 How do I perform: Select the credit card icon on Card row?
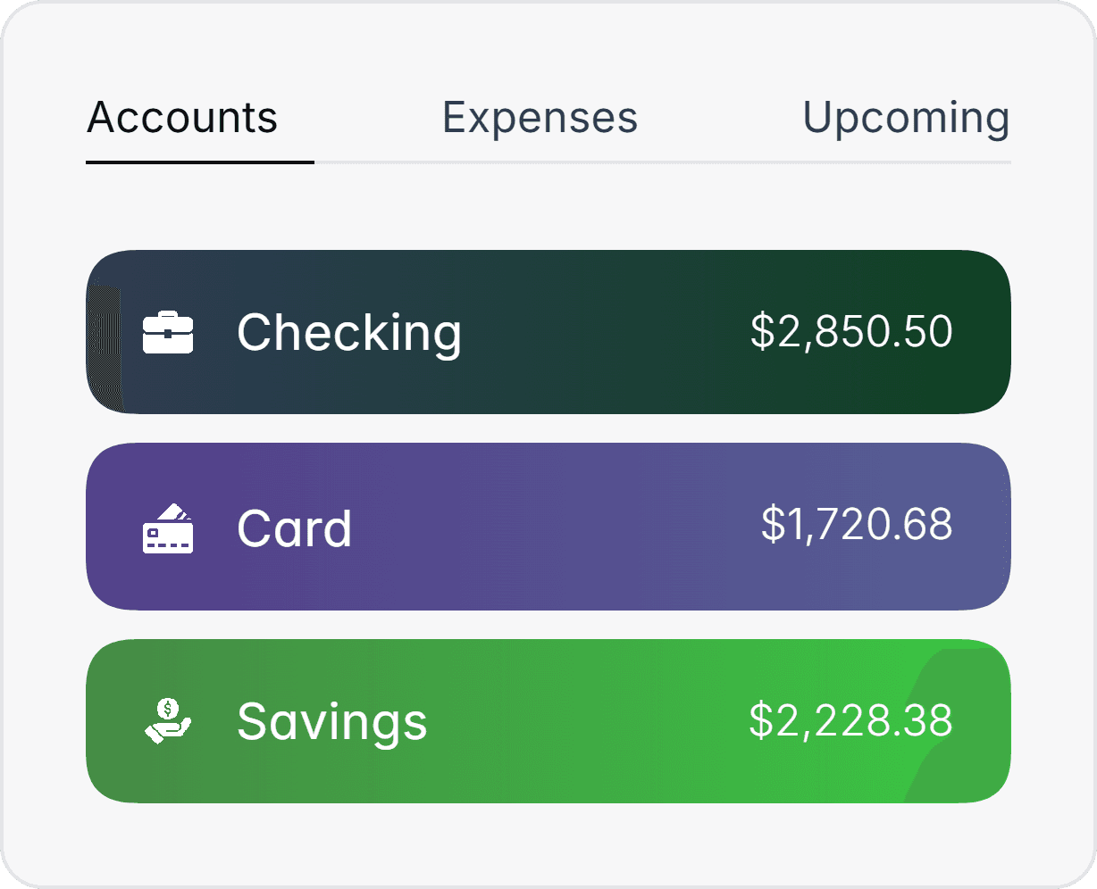click(x=169, y=528)
